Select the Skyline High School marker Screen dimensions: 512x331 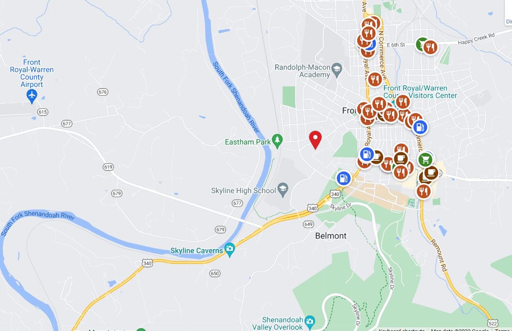click(283, 190)
